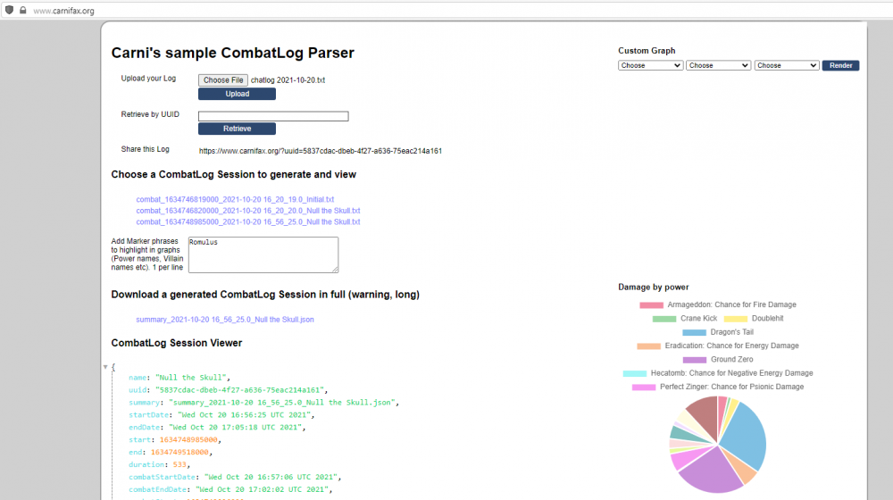The height and width of the screenshot is (500, 893).
Task: Open the 16_20_20.0 Null the Skull session link
Action: coord(247,211)
